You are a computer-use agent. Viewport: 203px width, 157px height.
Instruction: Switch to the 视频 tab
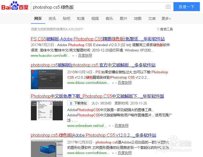pos(95,18)
